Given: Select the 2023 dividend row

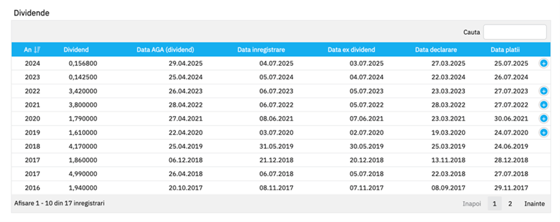Looking at the screenshot, I should coord(281,77).
